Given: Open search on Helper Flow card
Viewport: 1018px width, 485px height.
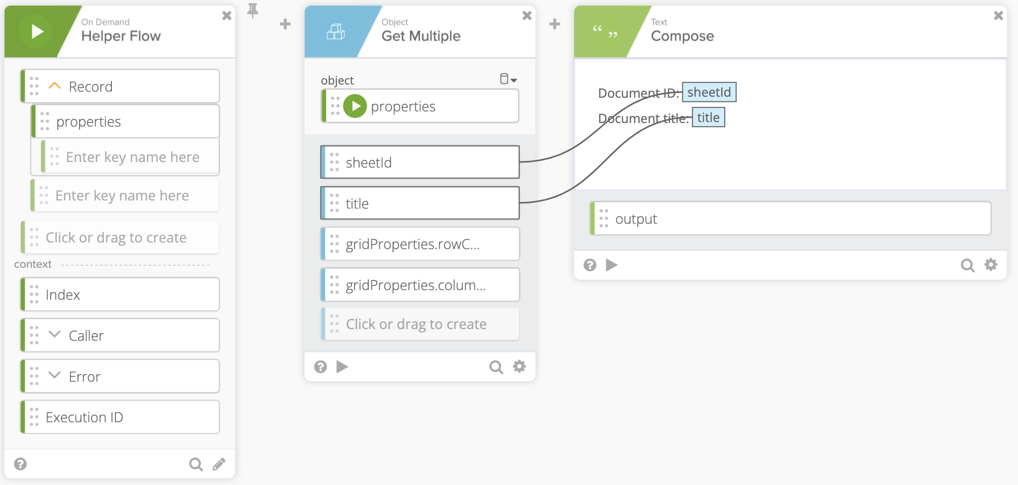Looking at the screenshot, I should [196, 464].
